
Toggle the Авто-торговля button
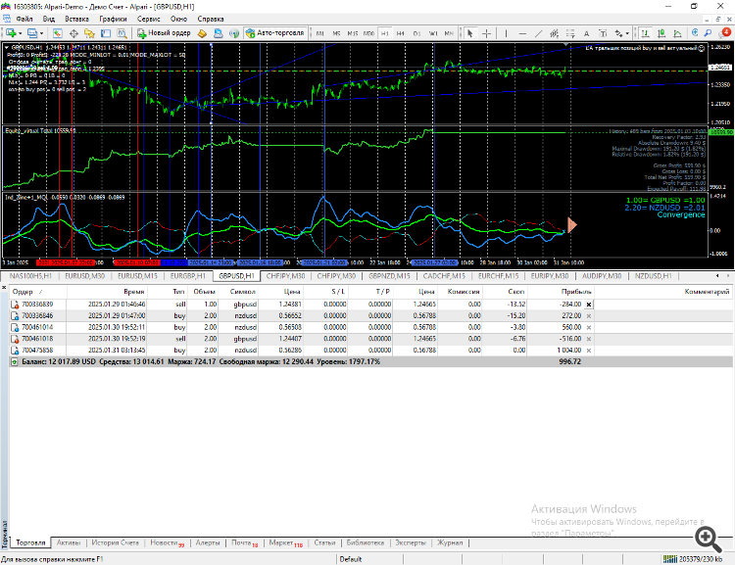pyautogui.click(x=275, y=32)
